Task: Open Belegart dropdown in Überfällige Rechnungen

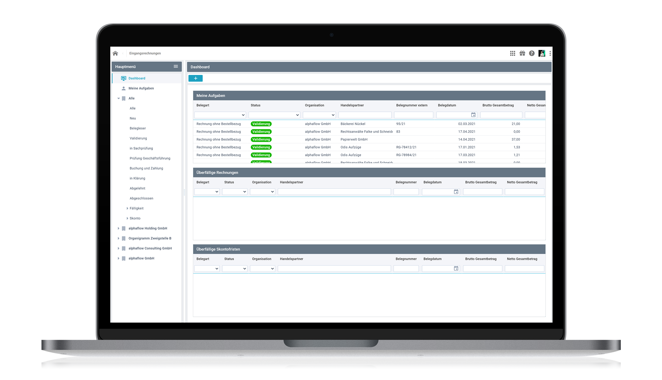Action: (207, 192)
